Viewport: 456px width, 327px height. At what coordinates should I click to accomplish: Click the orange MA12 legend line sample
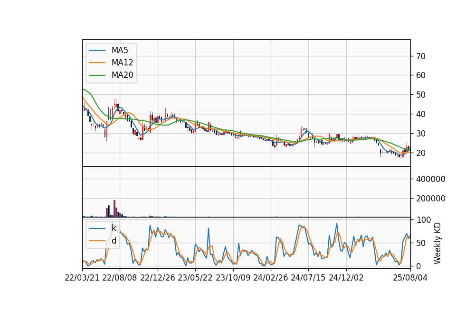pyautogui.click(x=97, y=63)
